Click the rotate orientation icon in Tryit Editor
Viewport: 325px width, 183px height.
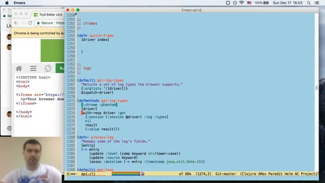(48, 68)
